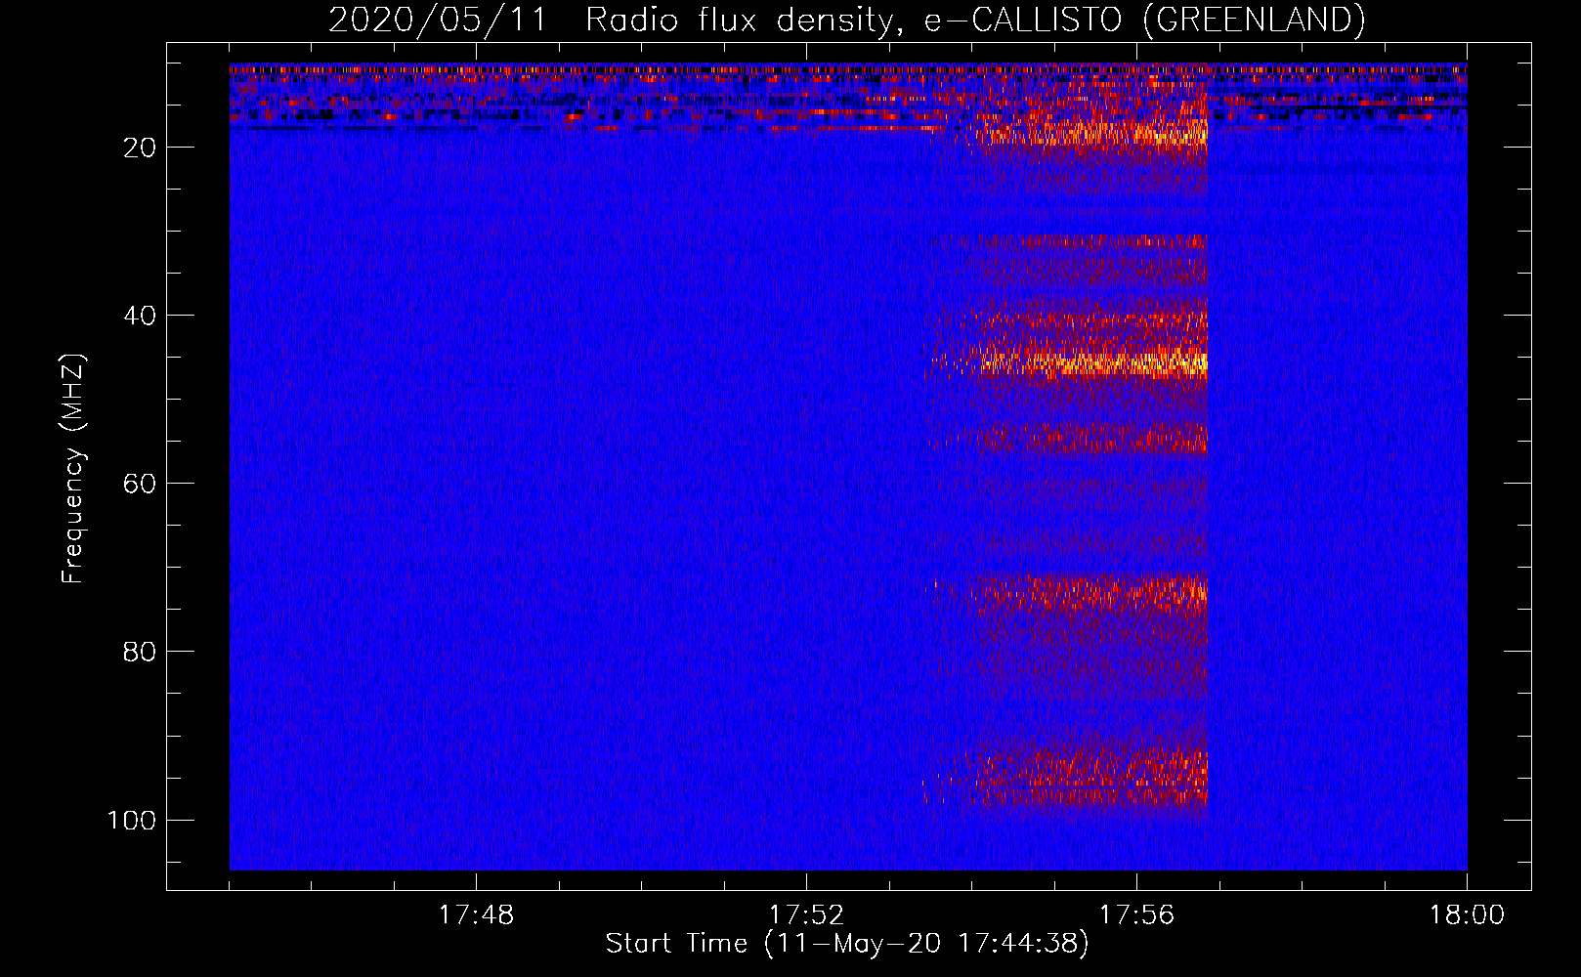The image size is (1581, 977).
Task: Click the 17:48 time tick label
Action: pos(476,915)
